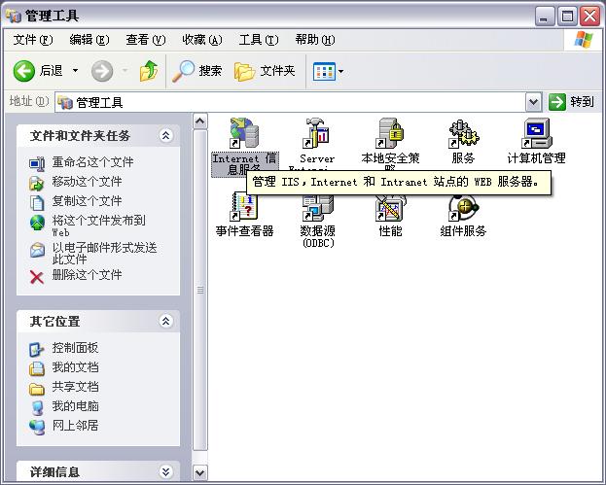Open the 数据源 (ODBC) icon
The height and width of the screenshot is (485, 606).
coord(317,207)
